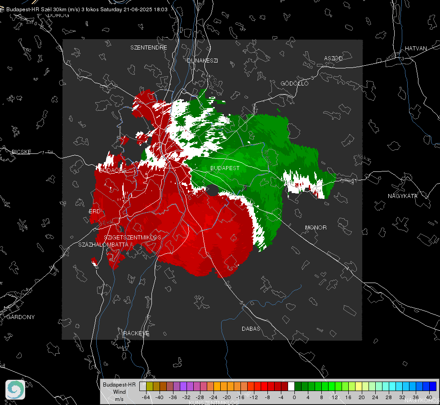This screenshot has width=440, height=405.
Task: Click the title text Budapest-HR Szél 30km
Action: tap(36, 9)
